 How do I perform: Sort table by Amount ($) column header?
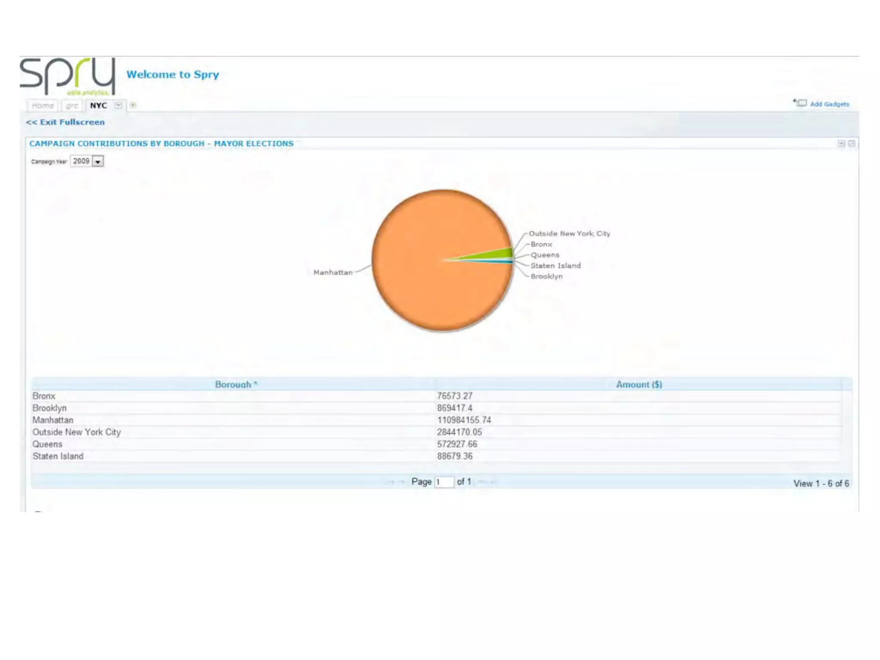point(639,384)
